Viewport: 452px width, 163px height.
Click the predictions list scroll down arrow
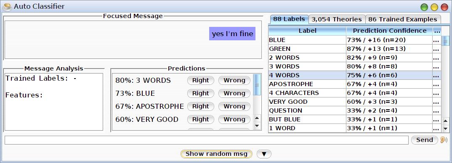pyautogui.click(x=257, y=126)
